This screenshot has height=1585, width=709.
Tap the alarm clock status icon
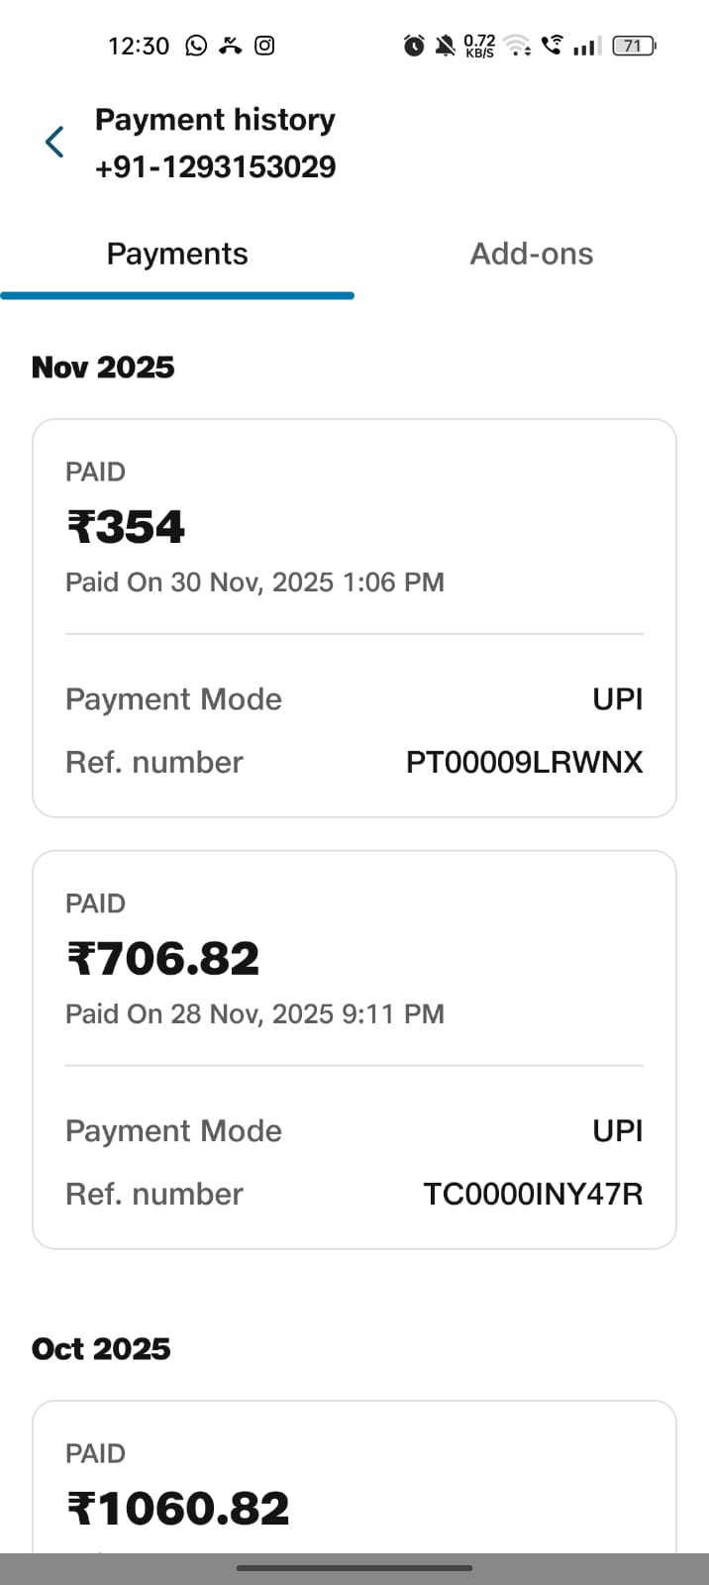(x=414, y=46)
